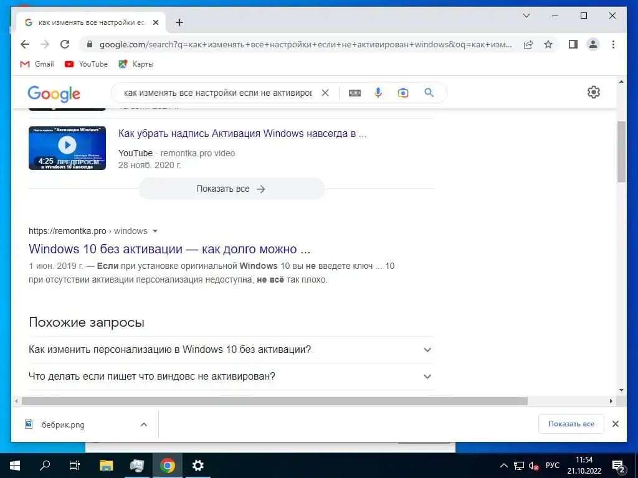Screen dimensions: 638x478
Task: Click the horizontal scroll right arrow
Action: pyautogui.click(x=611, y=401)
